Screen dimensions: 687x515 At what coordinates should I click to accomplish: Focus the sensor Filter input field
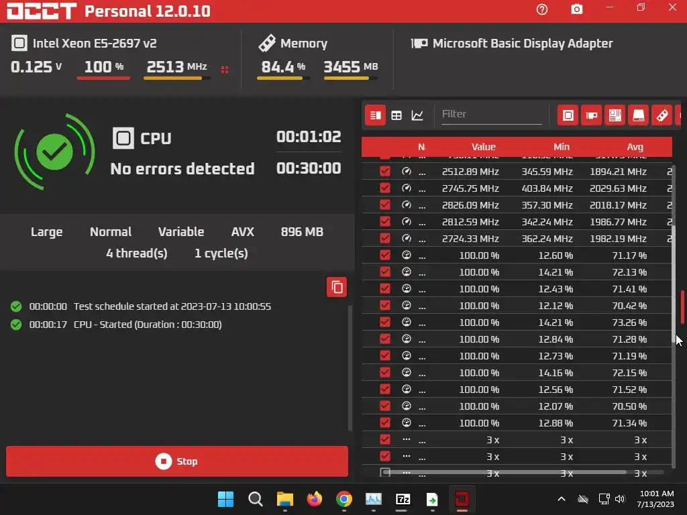[x=492, y=114]
